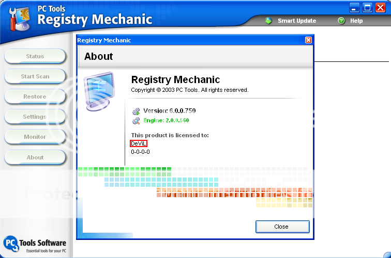Click the gear icon beside Version
This screenshot has height=258, width=391.
[x=136, y=111]
